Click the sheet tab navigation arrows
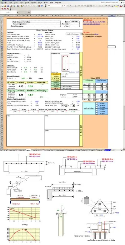 (x=4, y=150)
